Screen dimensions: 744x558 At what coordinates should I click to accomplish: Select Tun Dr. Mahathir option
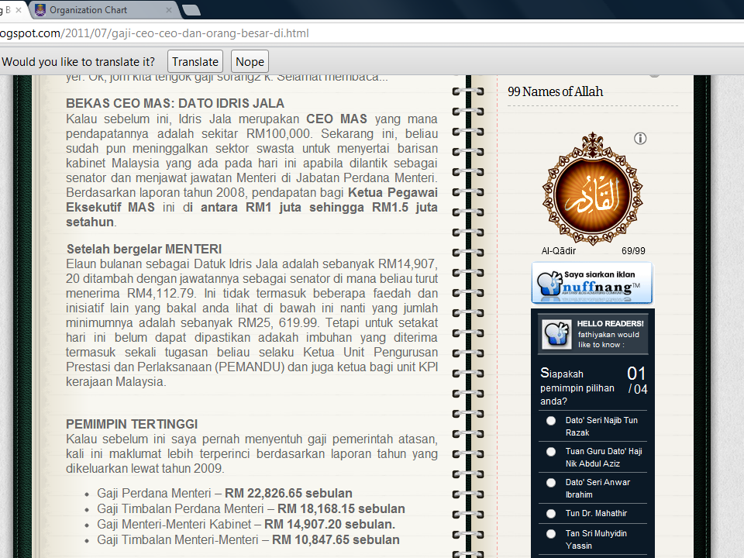pos(551,513)
